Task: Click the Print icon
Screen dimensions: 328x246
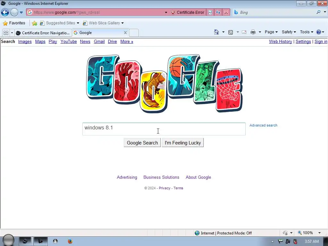Action: pos(253,32)
